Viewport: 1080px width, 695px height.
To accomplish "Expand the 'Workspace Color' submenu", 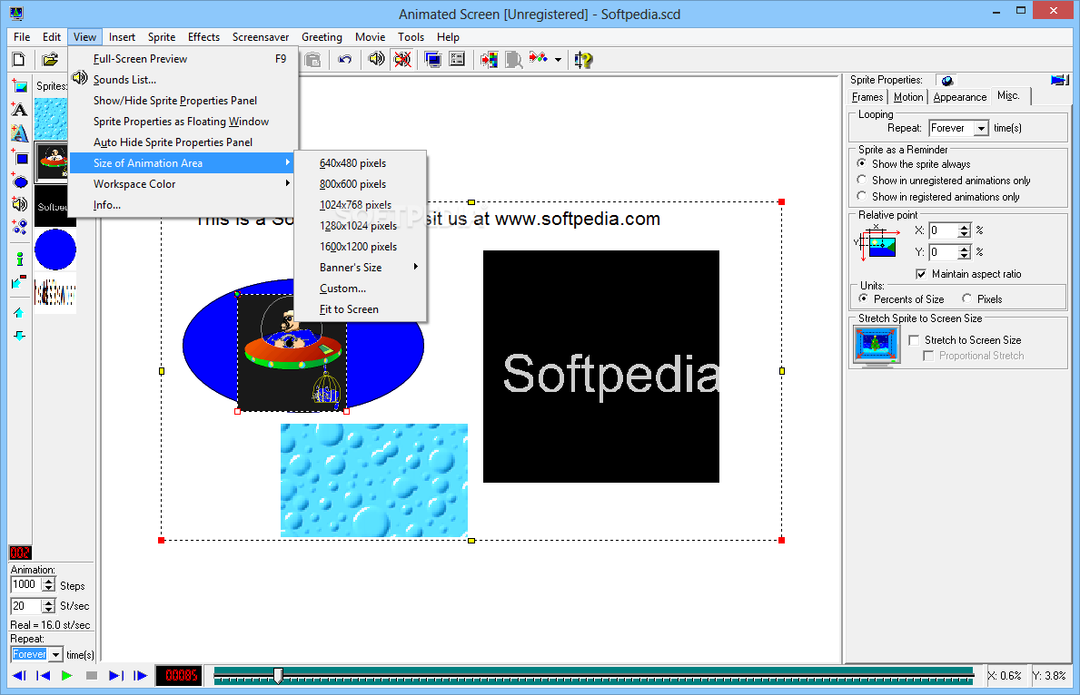I will (183, 183).
